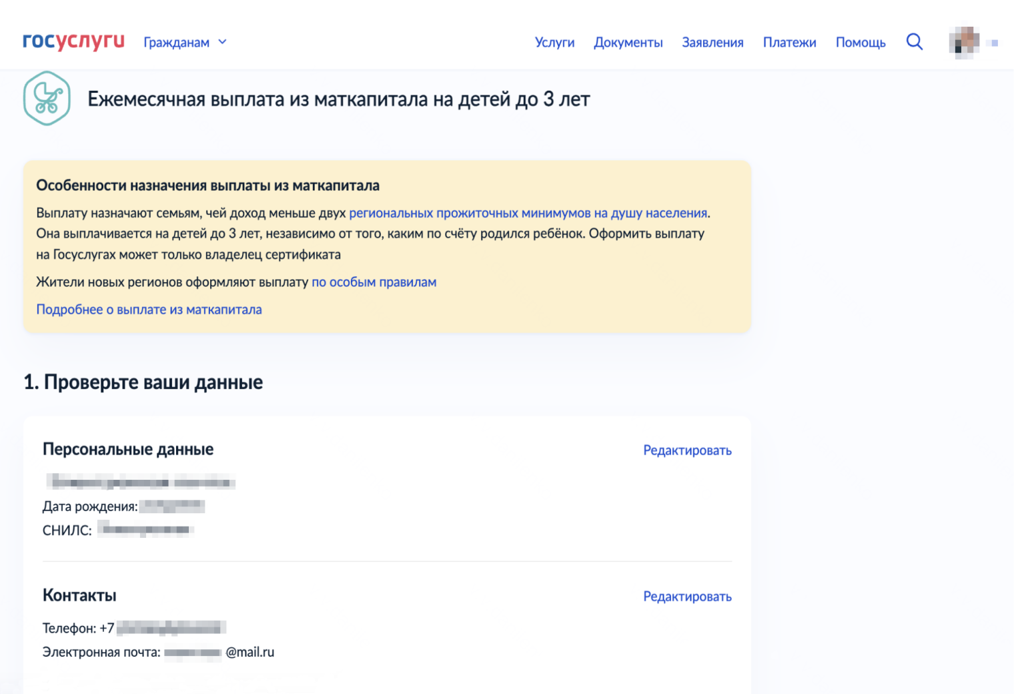
Task: Open the по особым правилам link
Action: click(374, 282)
